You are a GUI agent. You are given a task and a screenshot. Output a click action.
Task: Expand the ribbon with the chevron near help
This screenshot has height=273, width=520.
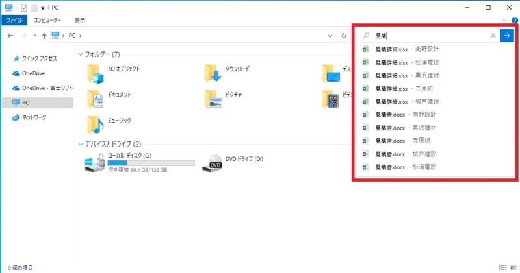(505, 21)
